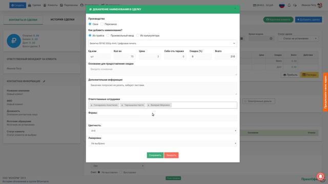Open Сделки in top navigation
The width and height of the screenshot is (328, 184).
coord(34,5)
